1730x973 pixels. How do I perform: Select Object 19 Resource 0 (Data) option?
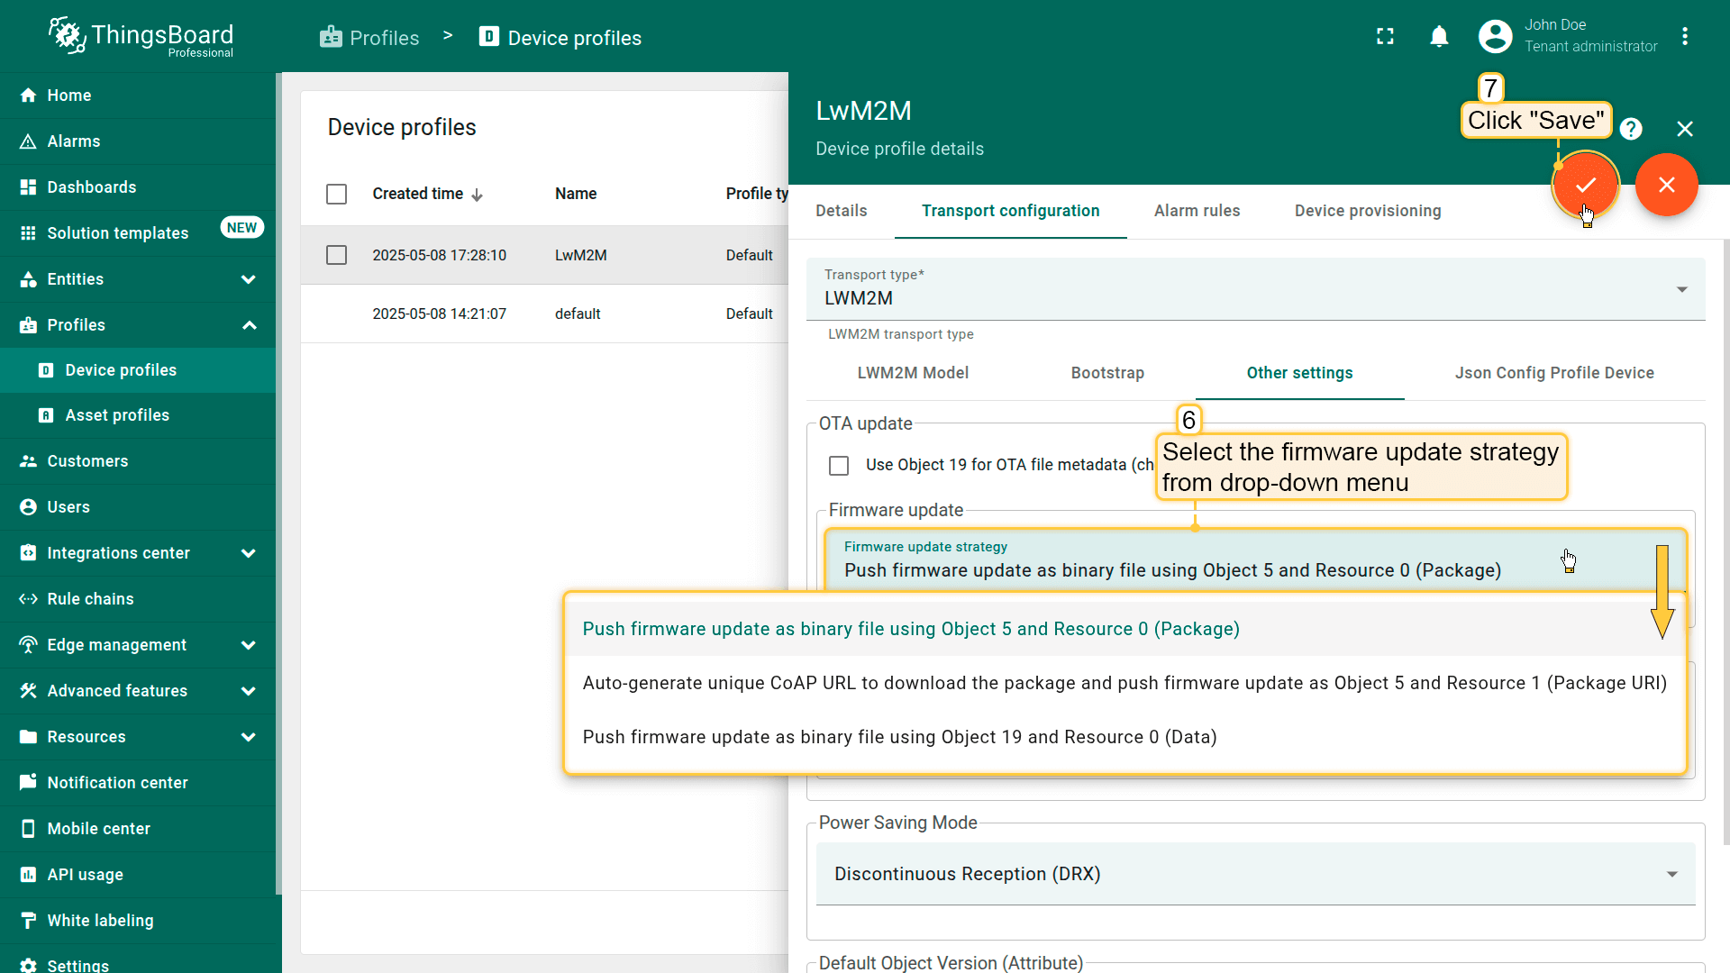(899, 737)
